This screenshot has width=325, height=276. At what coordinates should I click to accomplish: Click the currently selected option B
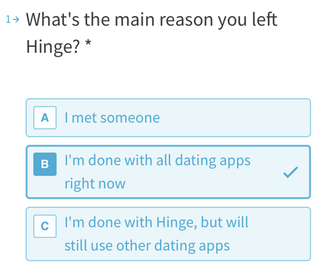coord(168,172)
